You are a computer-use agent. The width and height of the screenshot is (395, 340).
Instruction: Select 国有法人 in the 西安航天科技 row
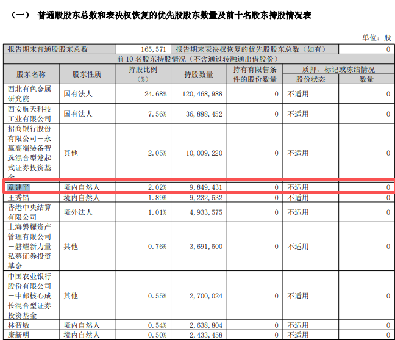pyautogui.click(x=78, y=114)
